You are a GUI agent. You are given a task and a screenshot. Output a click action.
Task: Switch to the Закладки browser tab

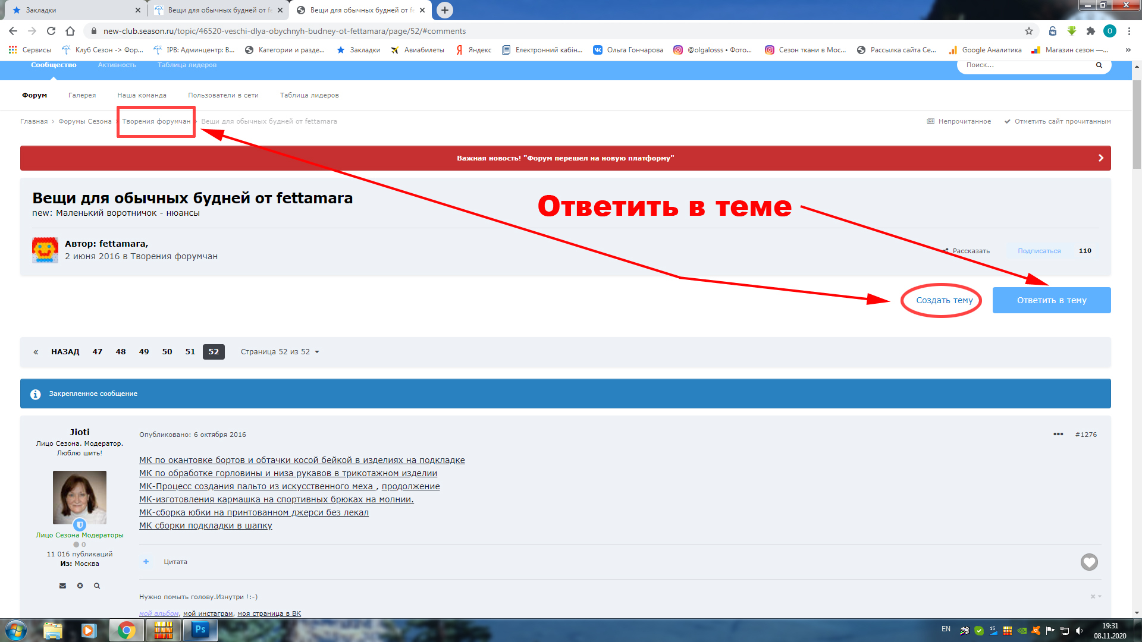tap(42, 10)
